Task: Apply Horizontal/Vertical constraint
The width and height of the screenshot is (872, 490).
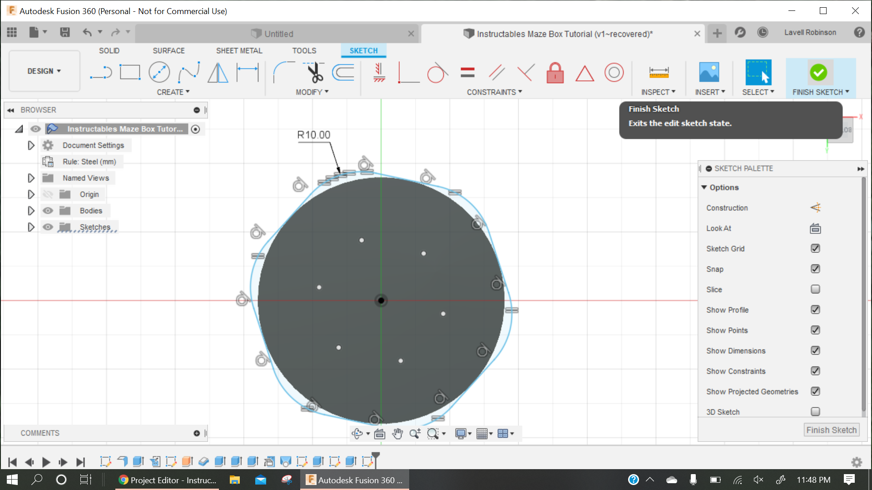Action: click(x=379, y=73)
